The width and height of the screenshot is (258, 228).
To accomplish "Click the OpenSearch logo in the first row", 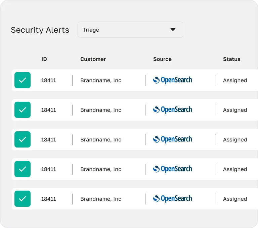I will coord(172,80).
